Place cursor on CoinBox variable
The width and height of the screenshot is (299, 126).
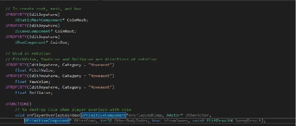coord(59,42)
